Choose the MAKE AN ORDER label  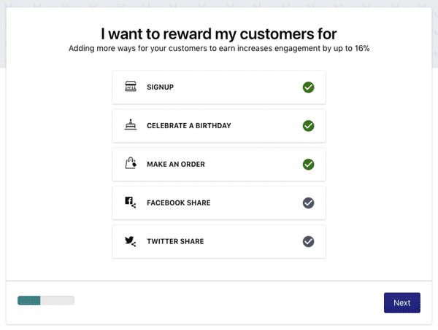175,165
